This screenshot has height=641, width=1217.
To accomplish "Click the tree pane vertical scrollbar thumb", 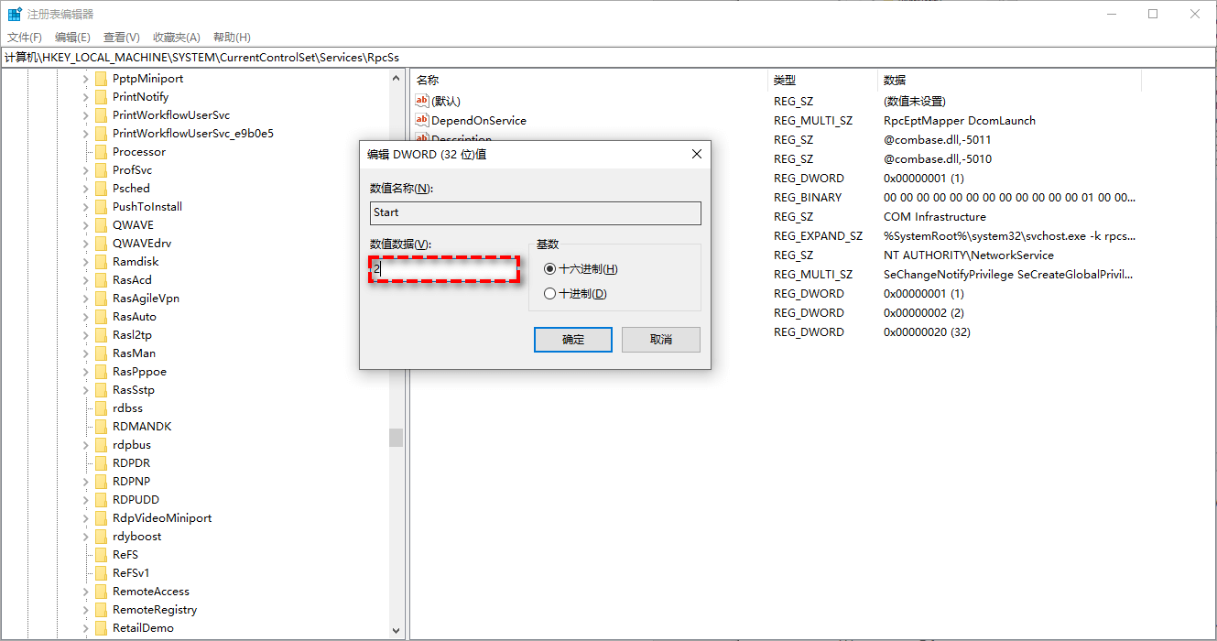I will tap(396, 438).
